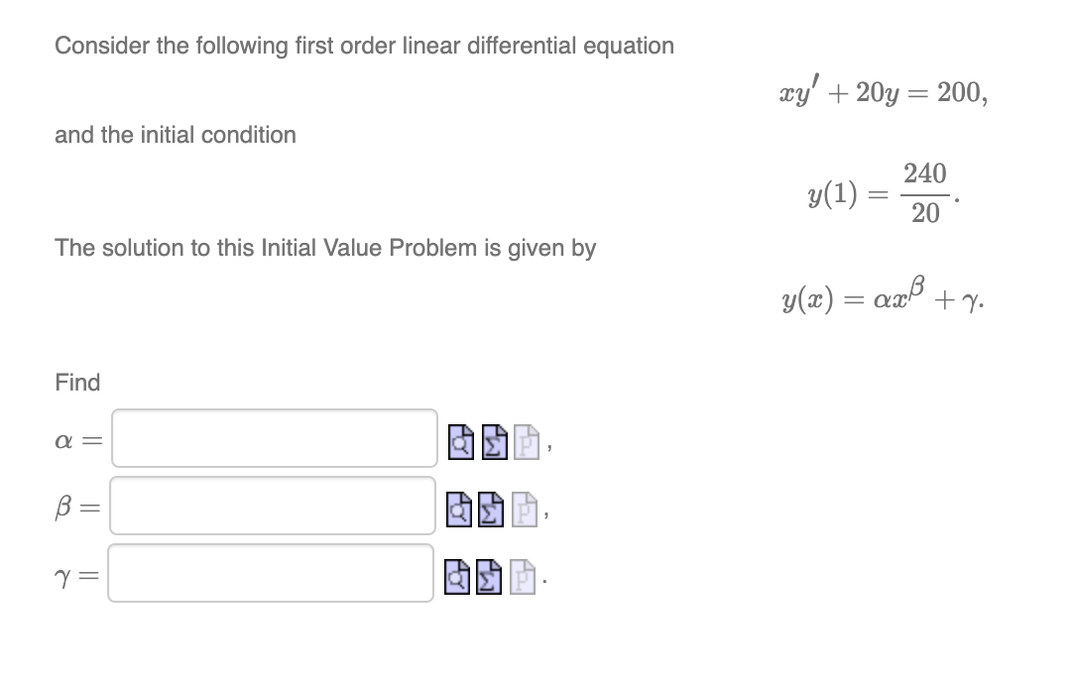Click the sigma symbolic icon beside beta field
Viewport: 1075px width, 682px height.
pyautogui.click(x=490, y=509)
